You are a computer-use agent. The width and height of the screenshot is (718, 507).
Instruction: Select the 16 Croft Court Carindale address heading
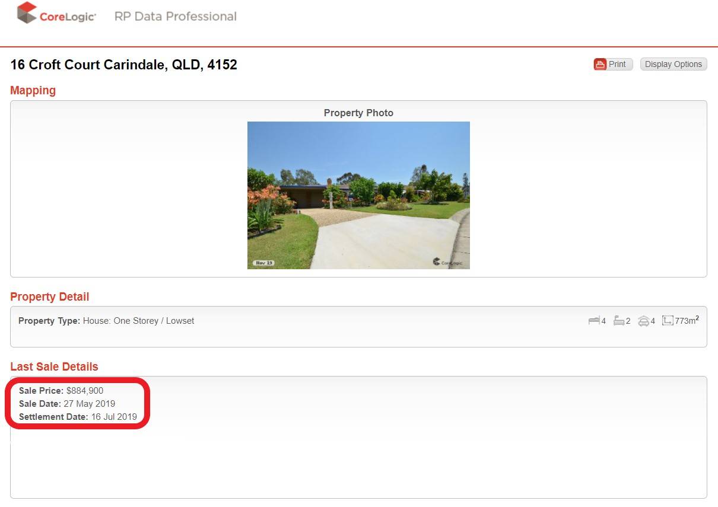pyautogui.click(x=124, y=65)
